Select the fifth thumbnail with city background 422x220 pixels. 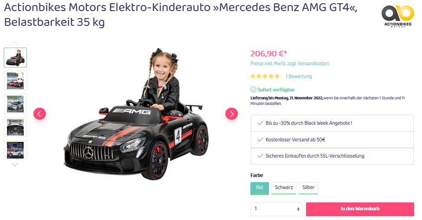point(15,150)
